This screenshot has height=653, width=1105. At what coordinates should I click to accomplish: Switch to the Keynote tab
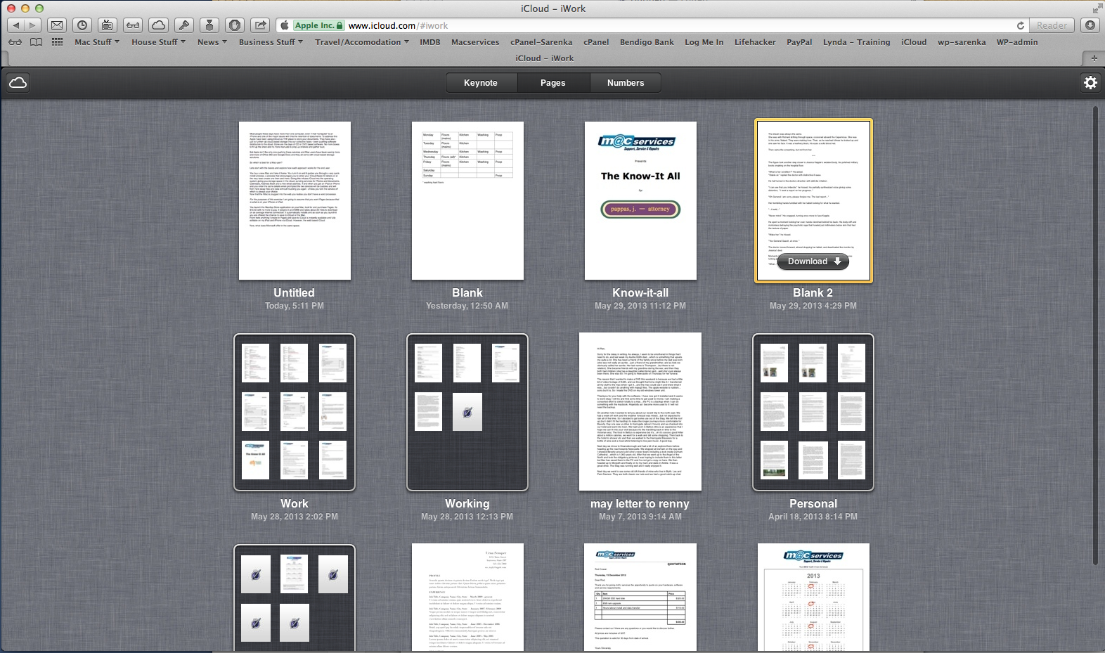pos(481,83)
